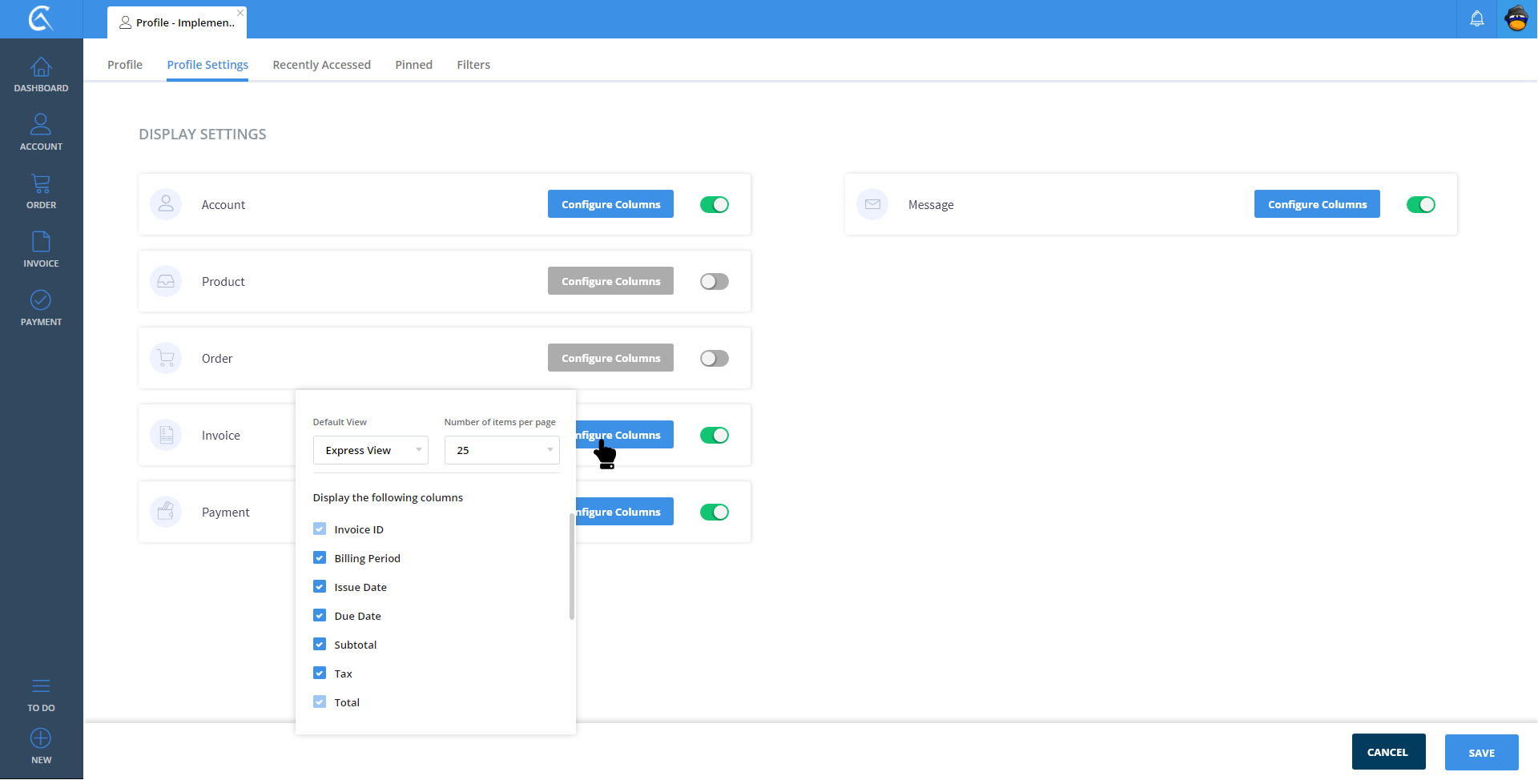Image resolution: width=1538 pixels, height=780 pixels.
Task: Open the notifications bell
Action: tap(1476, 19)
